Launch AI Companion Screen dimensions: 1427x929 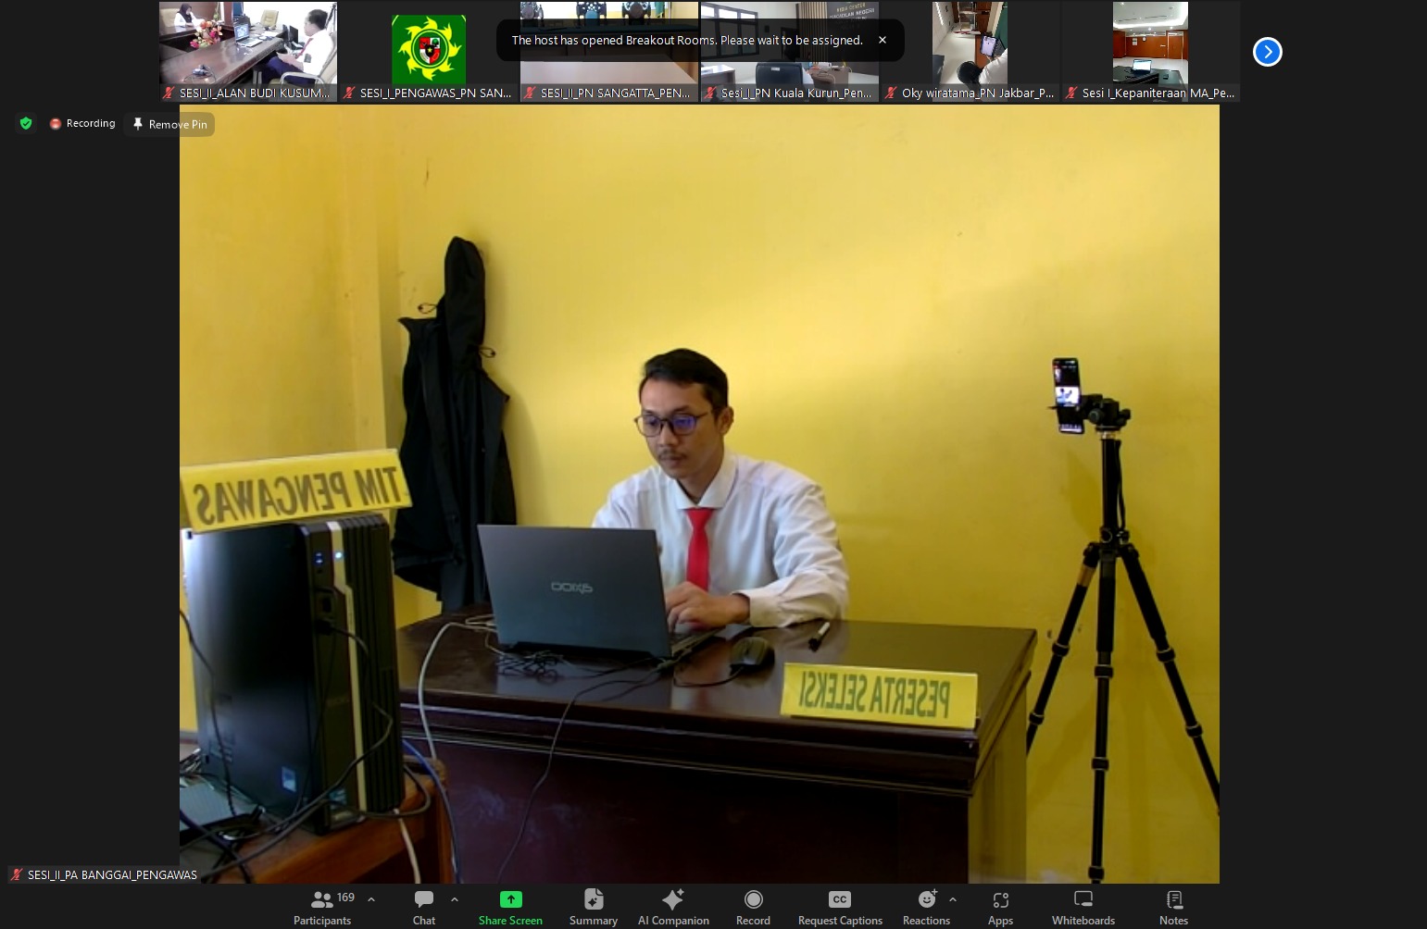[673, 907]
